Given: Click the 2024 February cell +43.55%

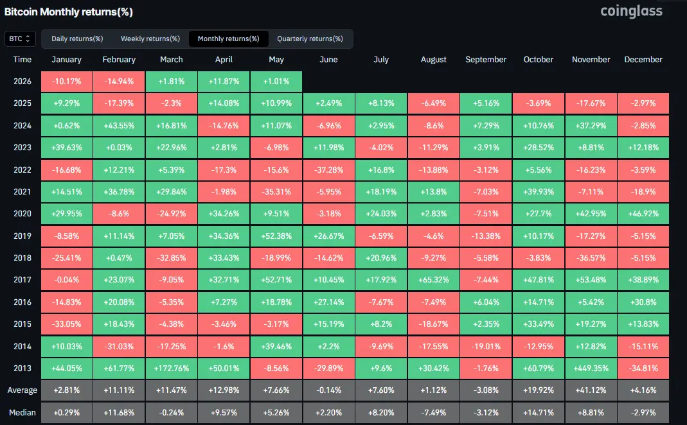Looking at the screenshot, I should tap(119, 126).
